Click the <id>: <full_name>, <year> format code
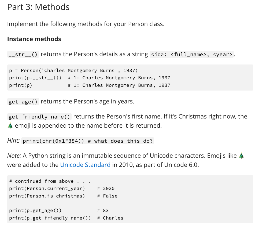The height and width of the screenshot is (230, 259). [x=192, y=54]
